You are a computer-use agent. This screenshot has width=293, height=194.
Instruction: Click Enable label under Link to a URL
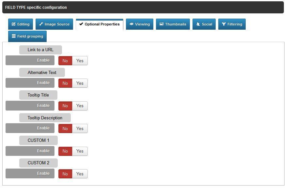coord(30,60)
